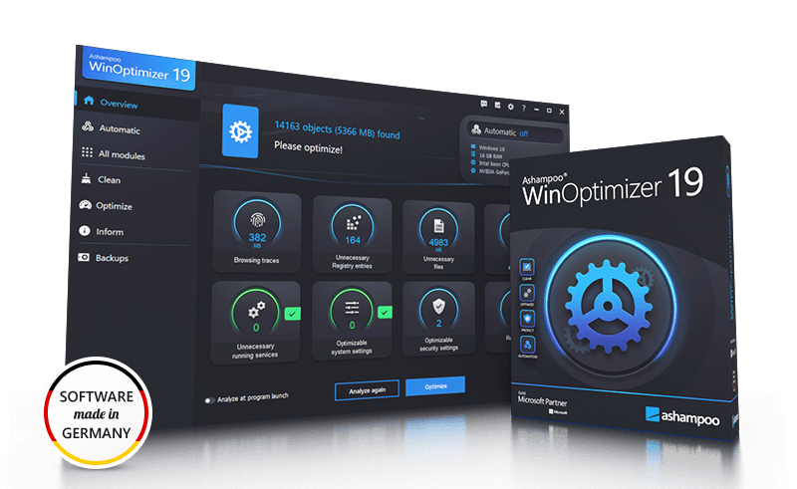Image resolution: width=797 pixels, height=489 pixels.
Task: Open settings with the title bar gear icon
Action: point(510,107)
